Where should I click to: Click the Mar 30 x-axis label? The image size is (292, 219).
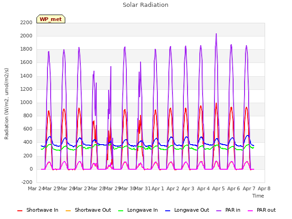click(x=128, y=188)
